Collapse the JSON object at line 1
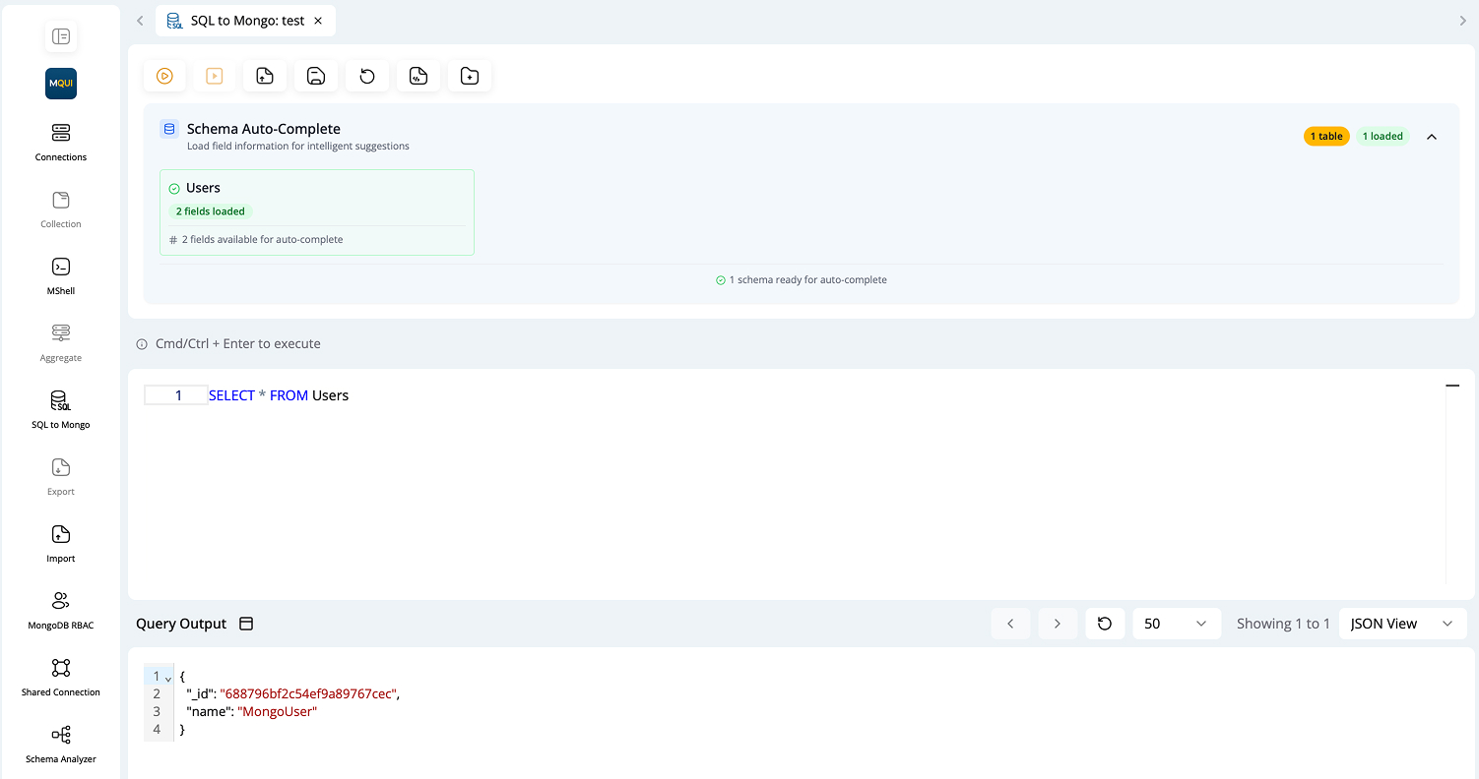 (168, 678)
